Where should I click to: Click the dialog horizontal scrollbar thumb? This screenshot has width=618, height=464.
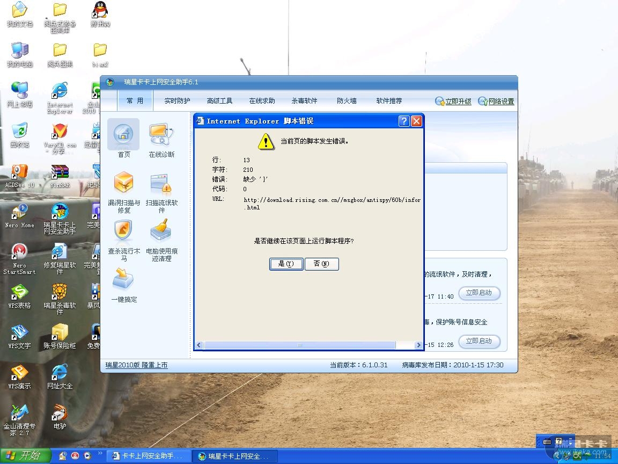[x=299, y=345]
